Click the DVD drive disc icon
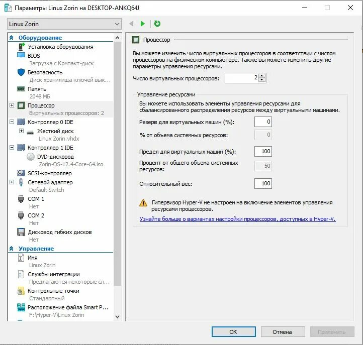The image size is (363, 345). coord(31,157)
